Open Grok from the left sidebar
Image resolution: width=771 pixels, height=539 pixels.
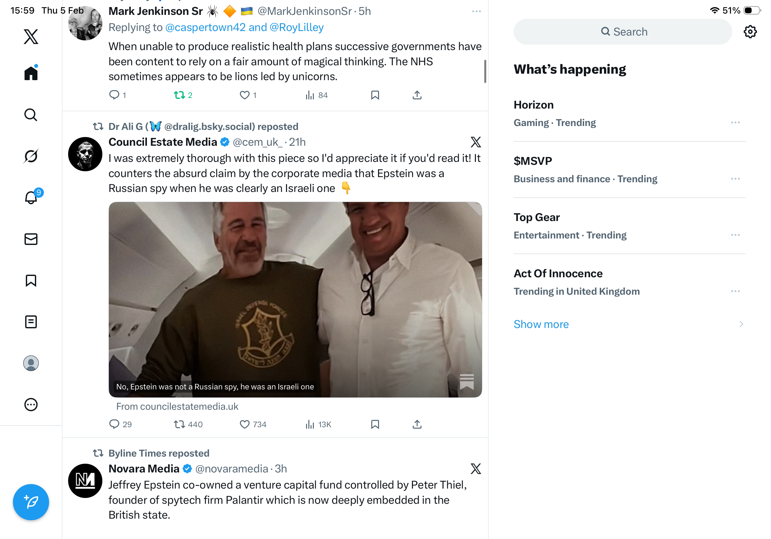tap(31, 156)
